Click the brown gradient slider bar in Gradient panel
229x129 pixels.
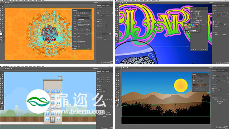[200, 85]
